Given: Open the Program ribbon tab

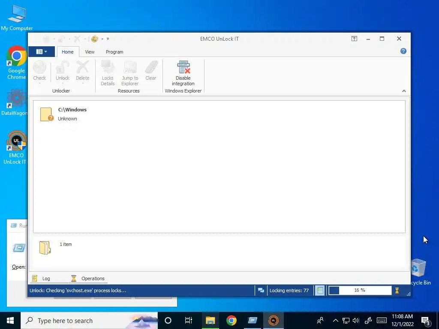Looking at the screenshot, I should click(114, 52).
